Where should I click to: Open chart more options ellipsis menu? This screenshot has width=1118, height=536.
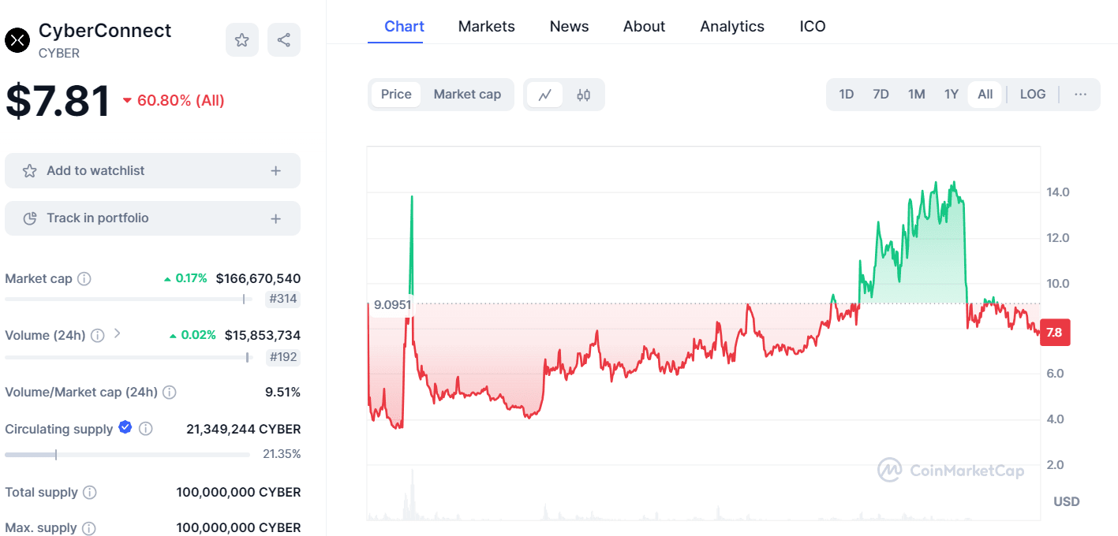(x=1081, y=95)
